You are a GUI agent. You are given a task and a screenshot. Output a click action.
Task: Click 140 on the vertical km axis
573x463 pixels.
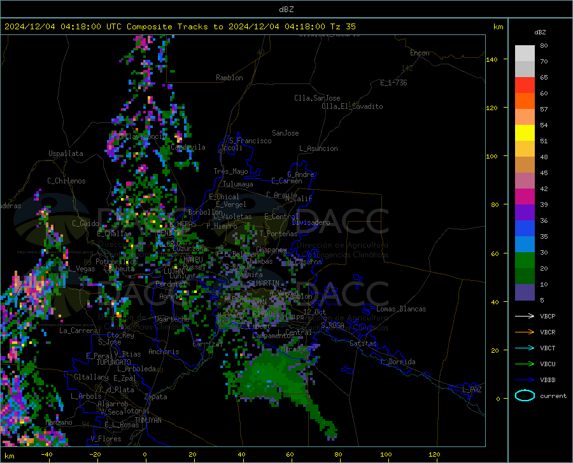492,59
